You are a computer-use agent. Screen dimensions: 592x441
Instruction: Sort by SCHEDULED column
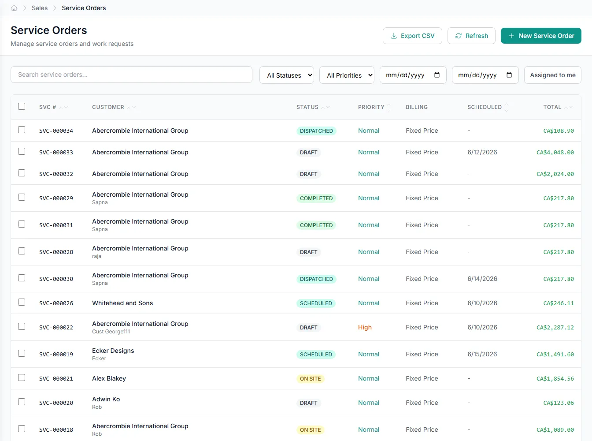(488, 107)
